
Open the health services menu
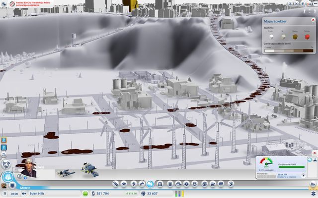[x=186, y=184]
